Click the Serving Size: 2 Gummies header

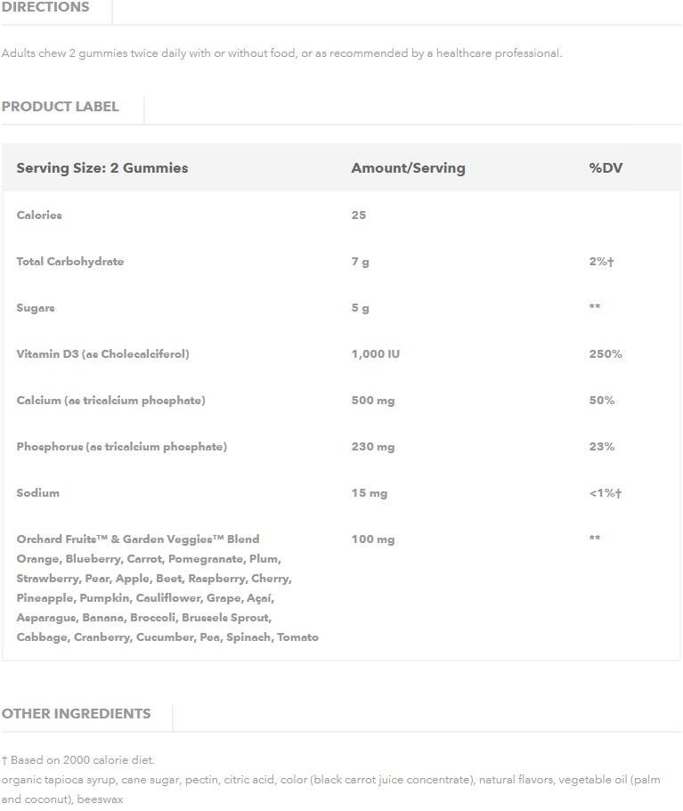point(102,168)
